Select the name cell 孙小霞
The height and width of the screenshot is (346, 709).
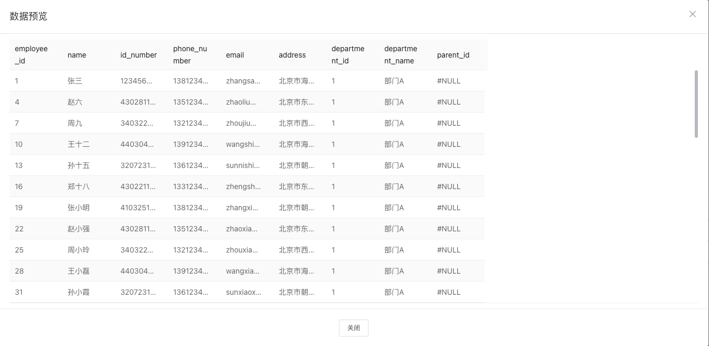(79, 292)
